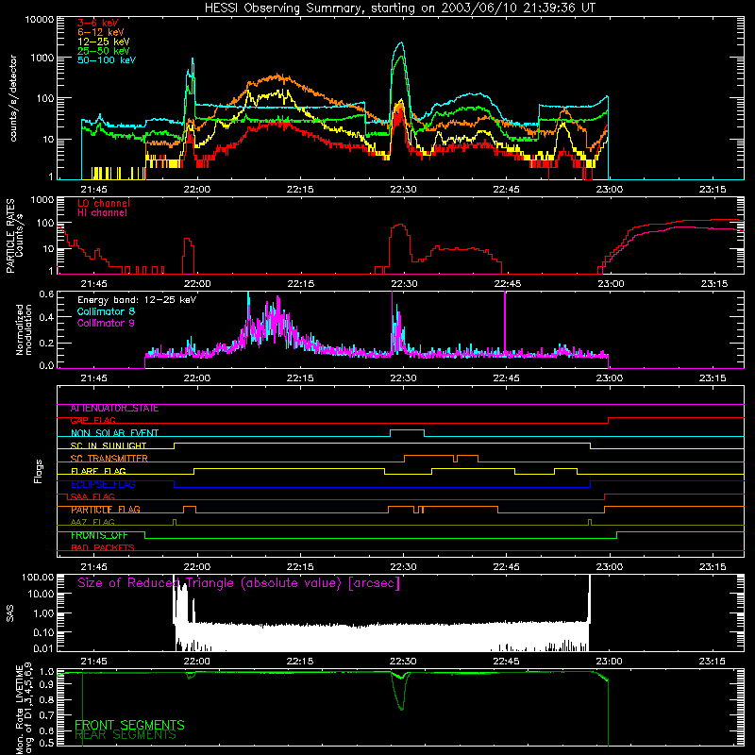Viewport: 755px width, 755px height.
Task: Select the yellow '12-25 keV' count-rate legend entry
Action: [x=104, y=42]
